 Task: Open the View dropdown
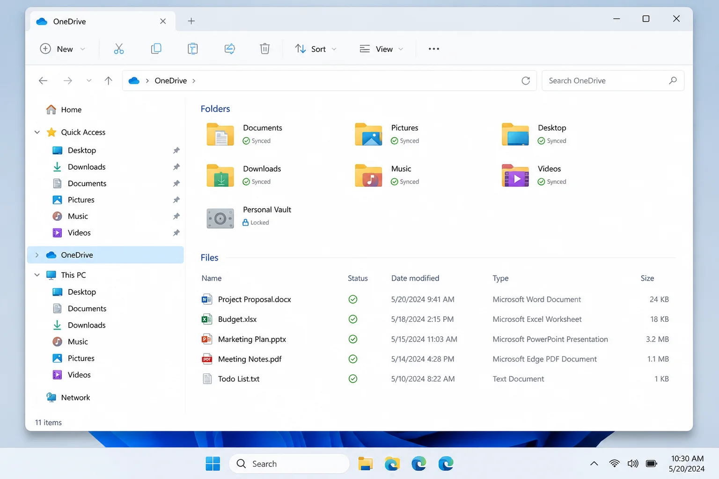point(382,49)
